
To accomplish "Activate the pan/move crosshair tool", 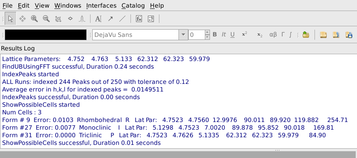I will (22, 19).
